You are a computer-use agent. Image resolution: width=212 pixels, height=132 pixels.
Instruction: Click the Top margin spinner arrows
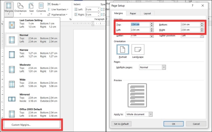pos(152,25)
